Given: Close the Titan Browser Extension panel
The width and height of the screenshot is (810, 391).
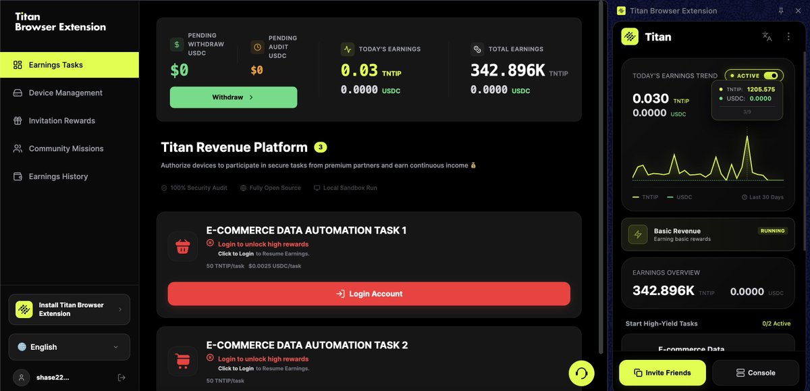Looking at the screenshot, I should [x=799, y=11].
